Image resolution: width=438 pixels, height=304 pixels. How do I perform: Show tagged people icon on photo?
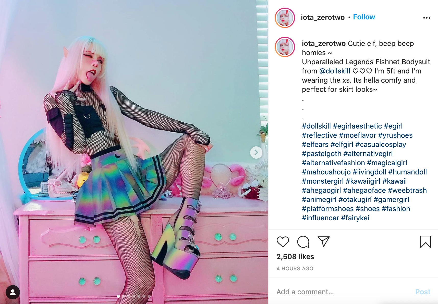(x=13, y=292)
